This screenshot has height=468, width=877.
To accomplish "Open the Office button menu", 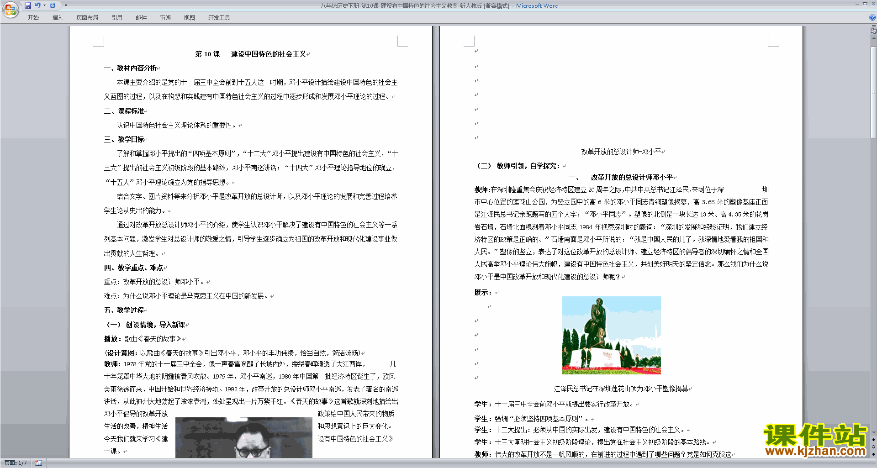I will [10, 10].
